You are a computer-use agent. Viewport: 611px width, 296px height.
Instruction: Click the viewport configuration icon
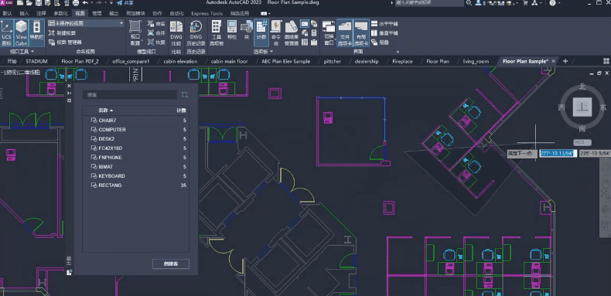click(135, 33)
